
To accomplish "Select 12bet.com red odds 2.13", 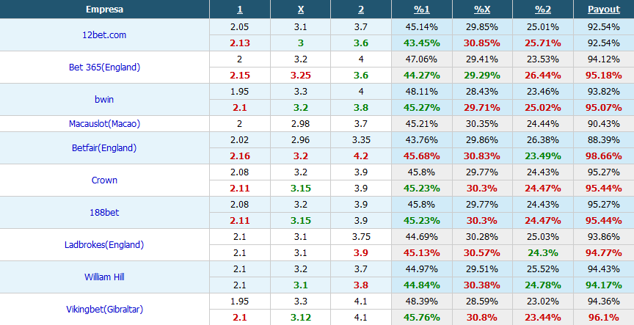I will pos(240,43).
